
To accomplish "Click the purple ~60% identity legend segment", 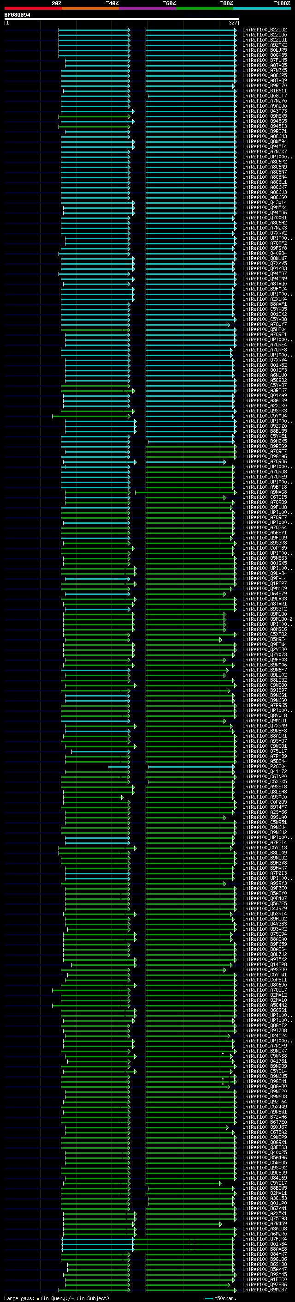I will 148,8.
